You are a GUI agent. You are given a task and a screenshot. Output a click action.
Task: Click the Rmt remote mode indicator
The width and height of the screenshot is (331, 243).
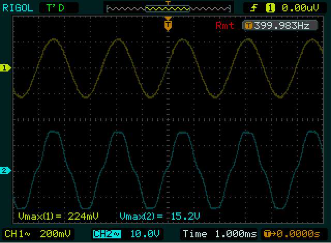[x=224, y=25]
